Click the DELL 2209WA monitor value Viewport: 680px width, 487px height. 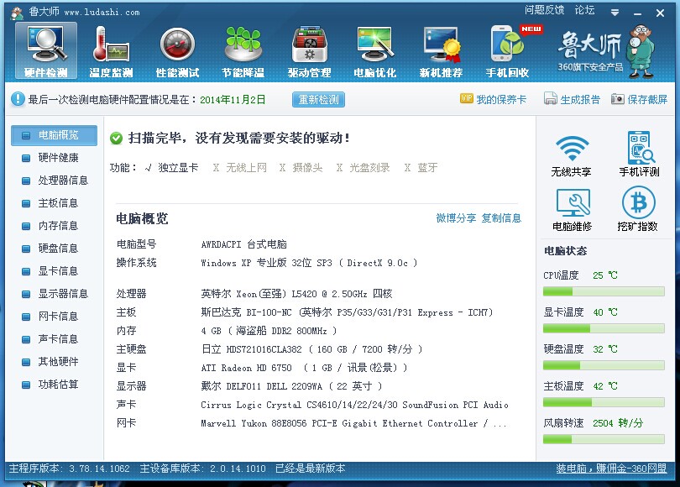pyautogui.click(x=291, y=386)
